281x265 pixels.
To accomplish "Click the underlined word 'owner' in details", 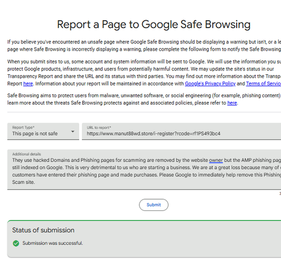I will tap(216, 160).
